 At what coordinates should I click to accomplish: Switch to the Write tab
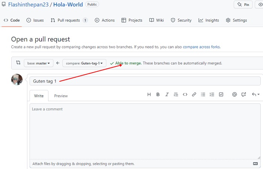click(x=39, y=96)
